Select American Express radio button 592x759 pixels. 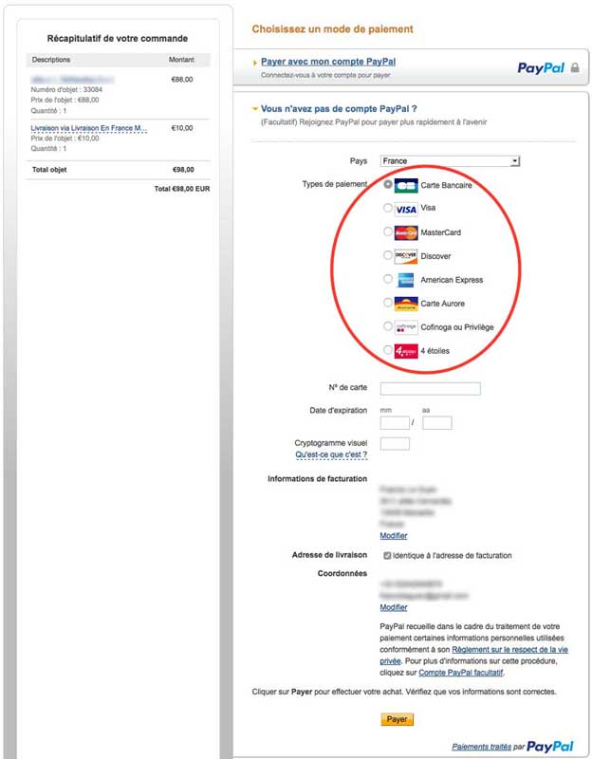point(387,278)
